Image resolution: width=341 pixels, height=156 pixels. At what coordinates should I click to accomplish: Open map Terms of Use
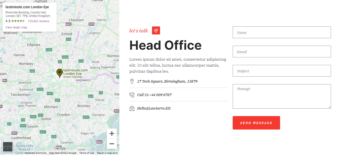click(87, 153)
